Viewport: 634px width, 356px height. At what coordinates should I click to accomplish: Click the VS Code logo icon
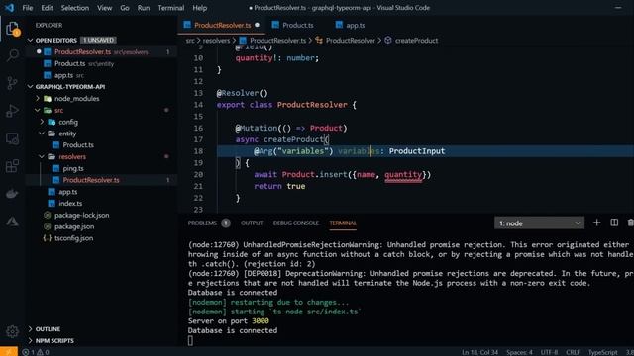(9, 8)
